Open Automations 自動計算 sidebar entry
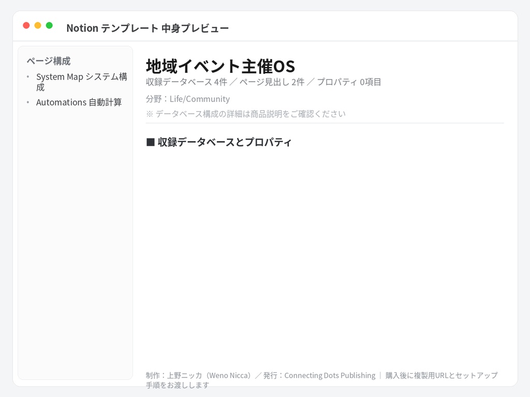The height and width of the screenshot is (397, 530). click(79, 102)
